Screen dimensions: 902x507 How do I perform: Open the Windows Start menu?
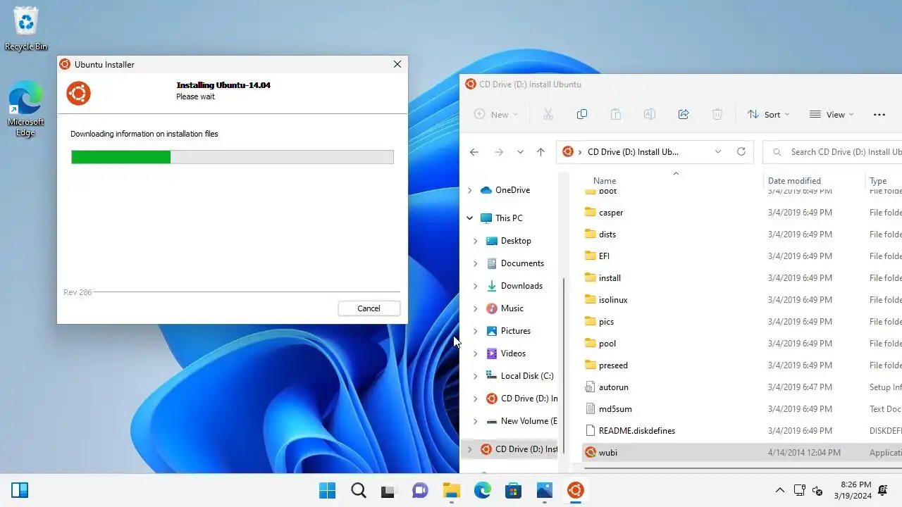click(327, 490)
